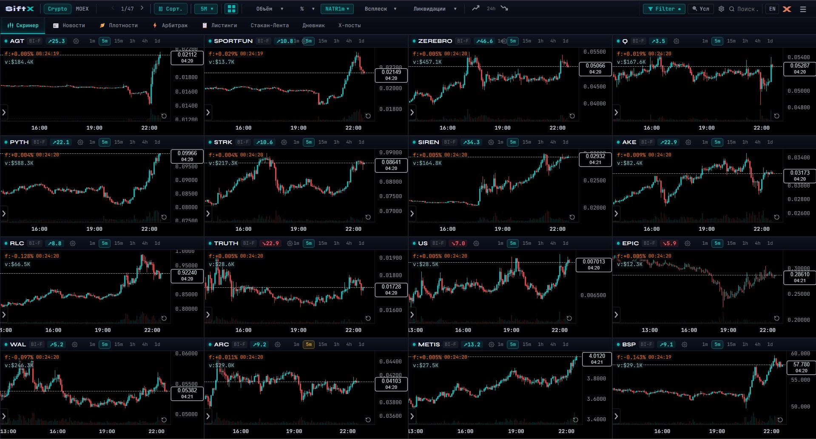
Task: Go to the previous page arrow beside 1/47
Action: [x=113, y=8]
